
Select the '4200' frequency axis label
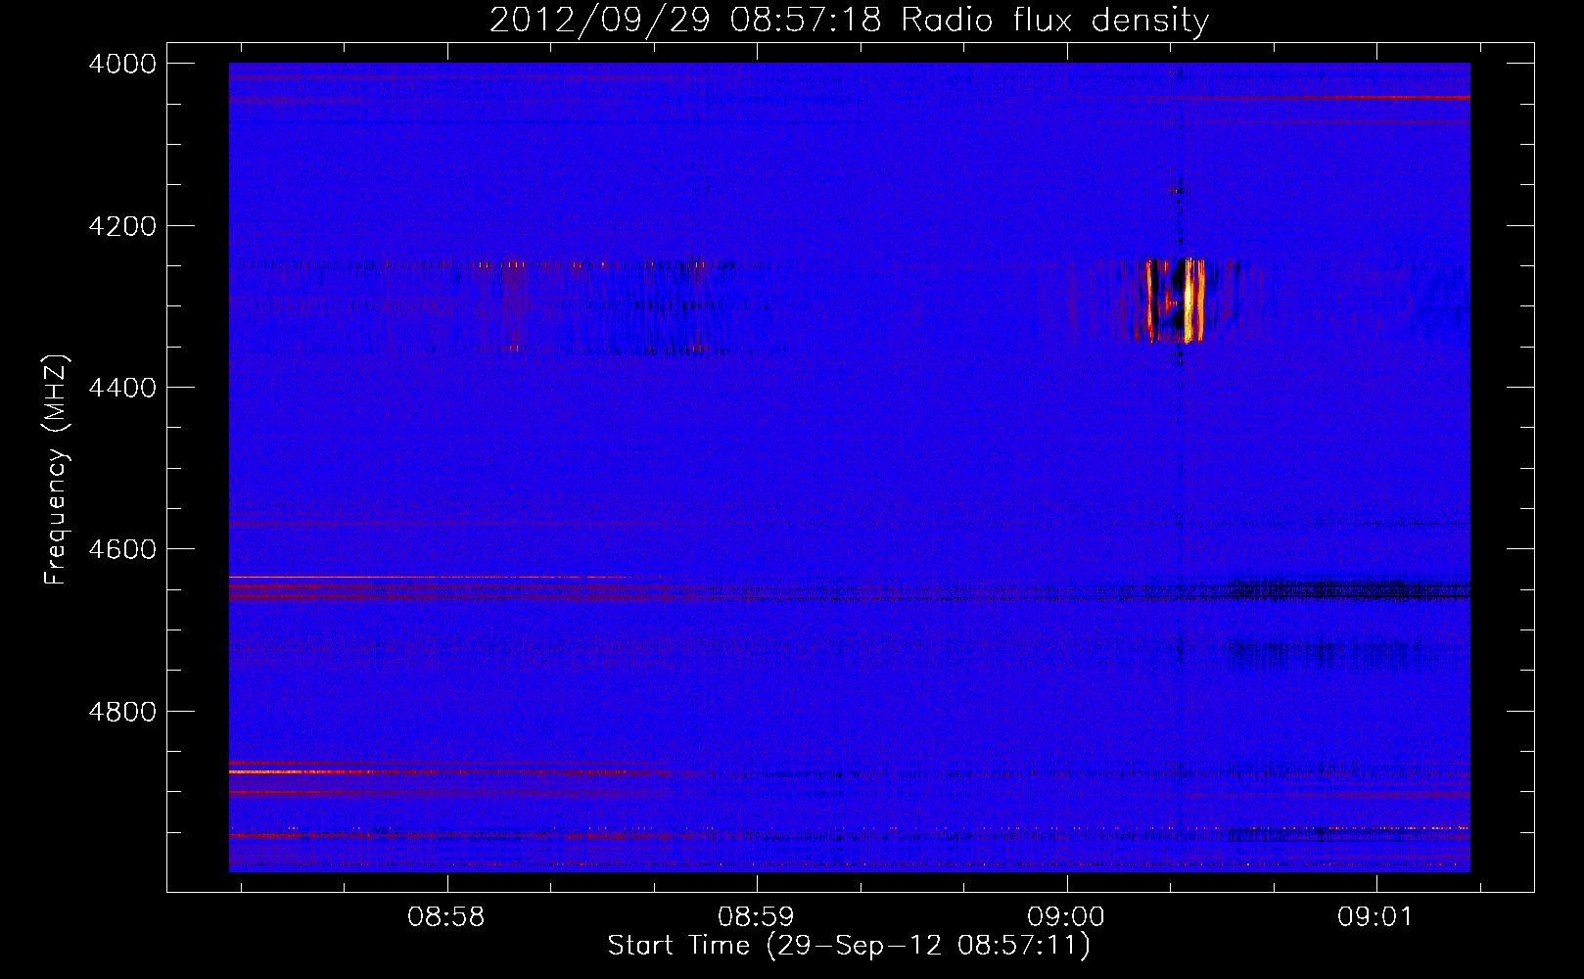click(122, 226)
